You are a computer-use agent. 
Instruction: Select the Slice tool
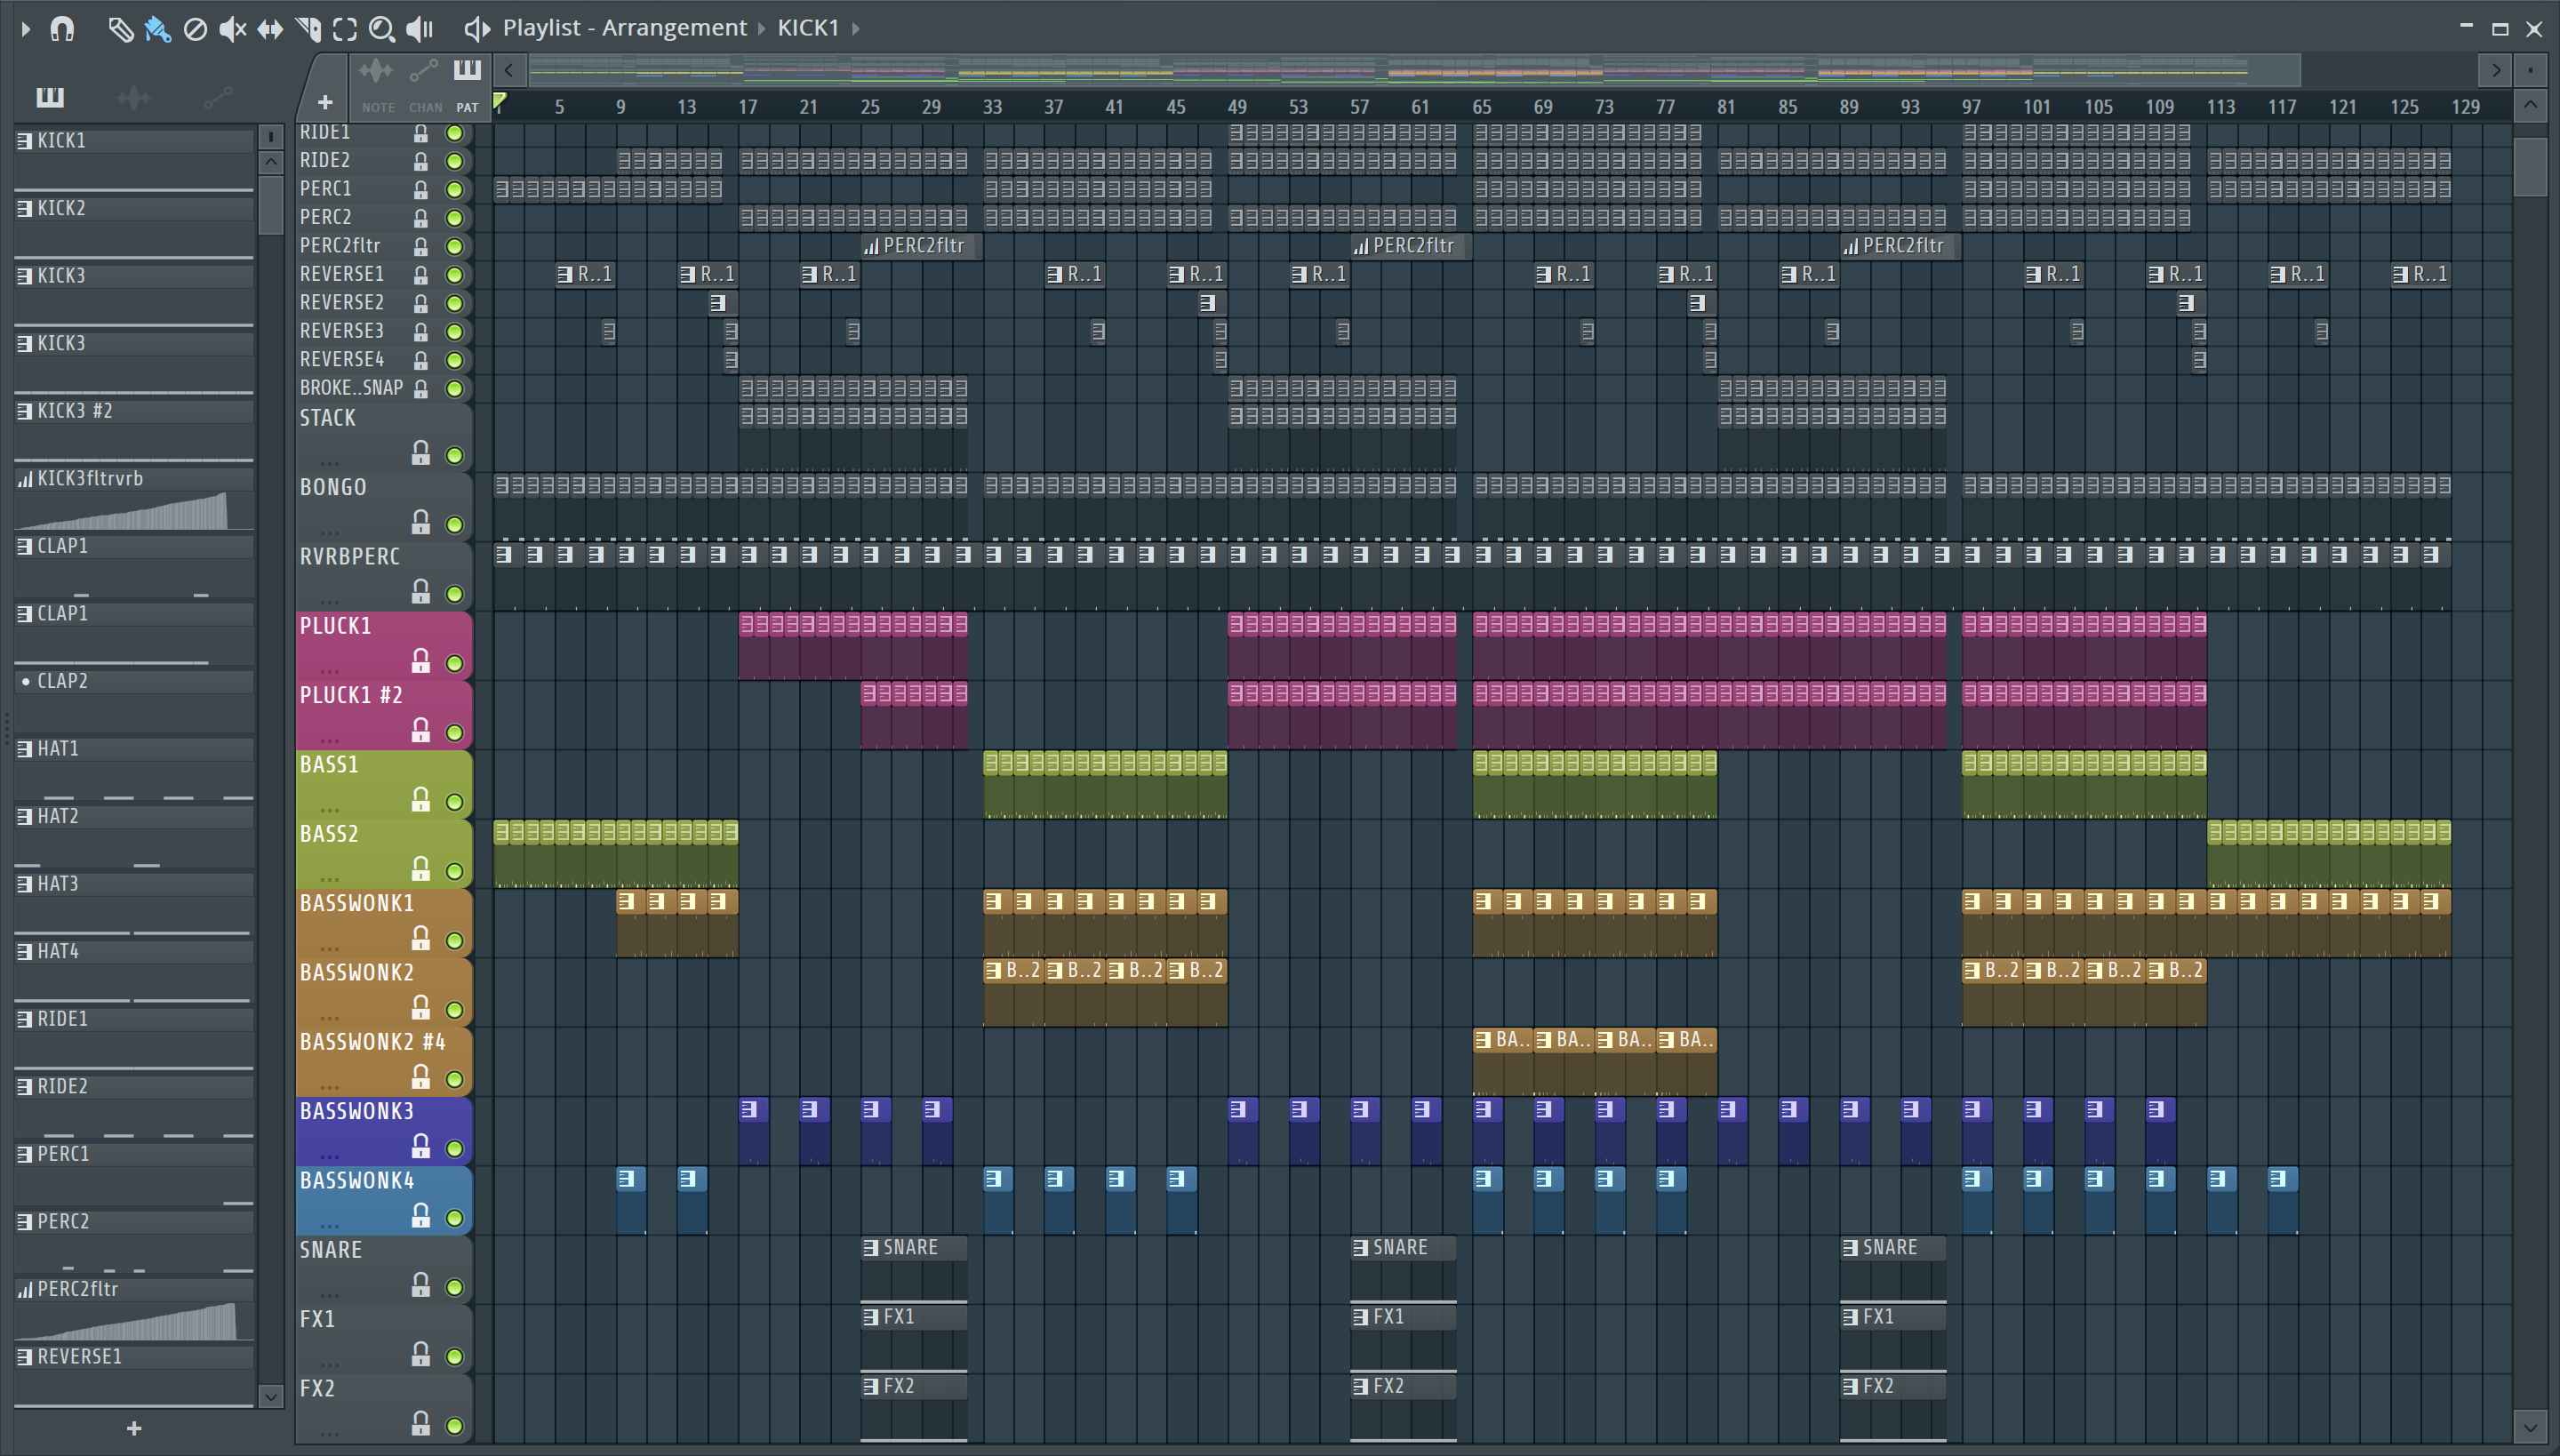pos(308,29)
